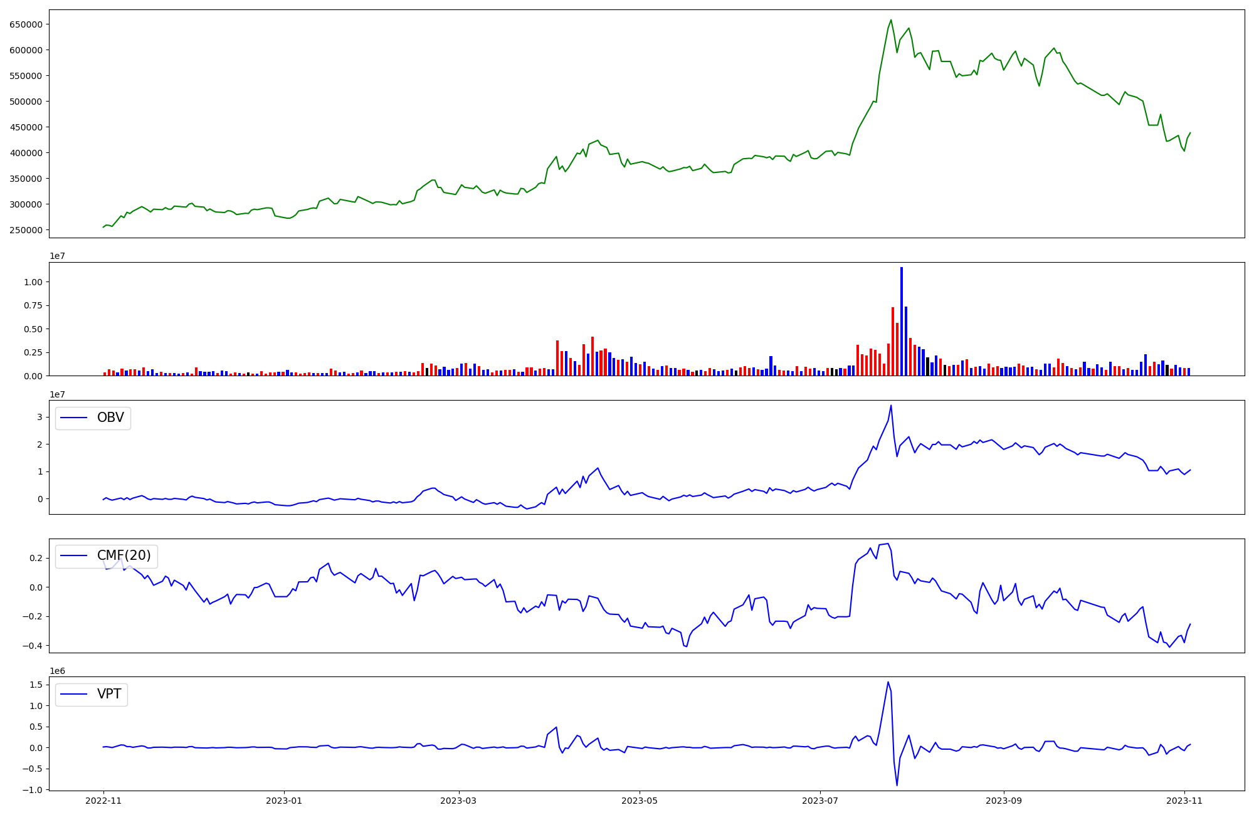Click the highest peak of VPT line
This screenshot has width=1254, height=815.
point(888,682)
